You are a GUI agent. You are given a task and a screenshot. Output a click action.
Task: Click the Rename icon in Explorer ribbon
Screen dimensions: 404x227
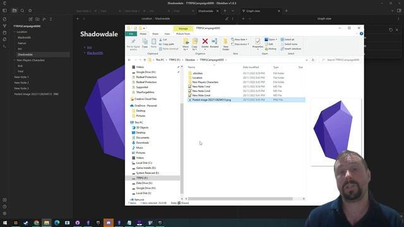click(x=214, y=41)
